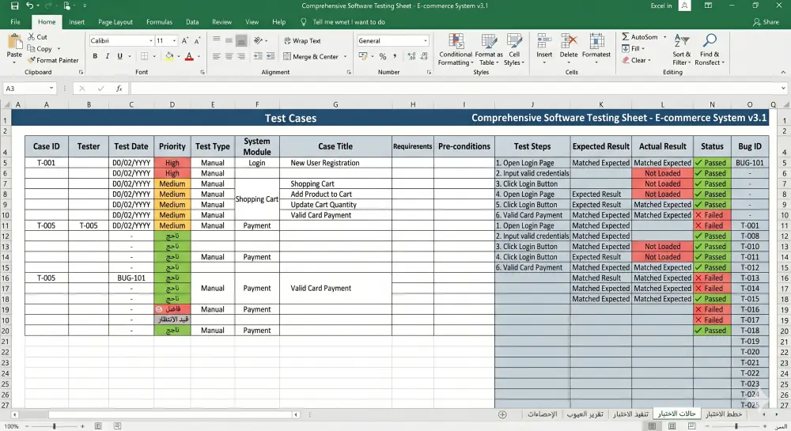The image size is (791, 431).
Task: Open the Review tab
Action: pos(222,22)
